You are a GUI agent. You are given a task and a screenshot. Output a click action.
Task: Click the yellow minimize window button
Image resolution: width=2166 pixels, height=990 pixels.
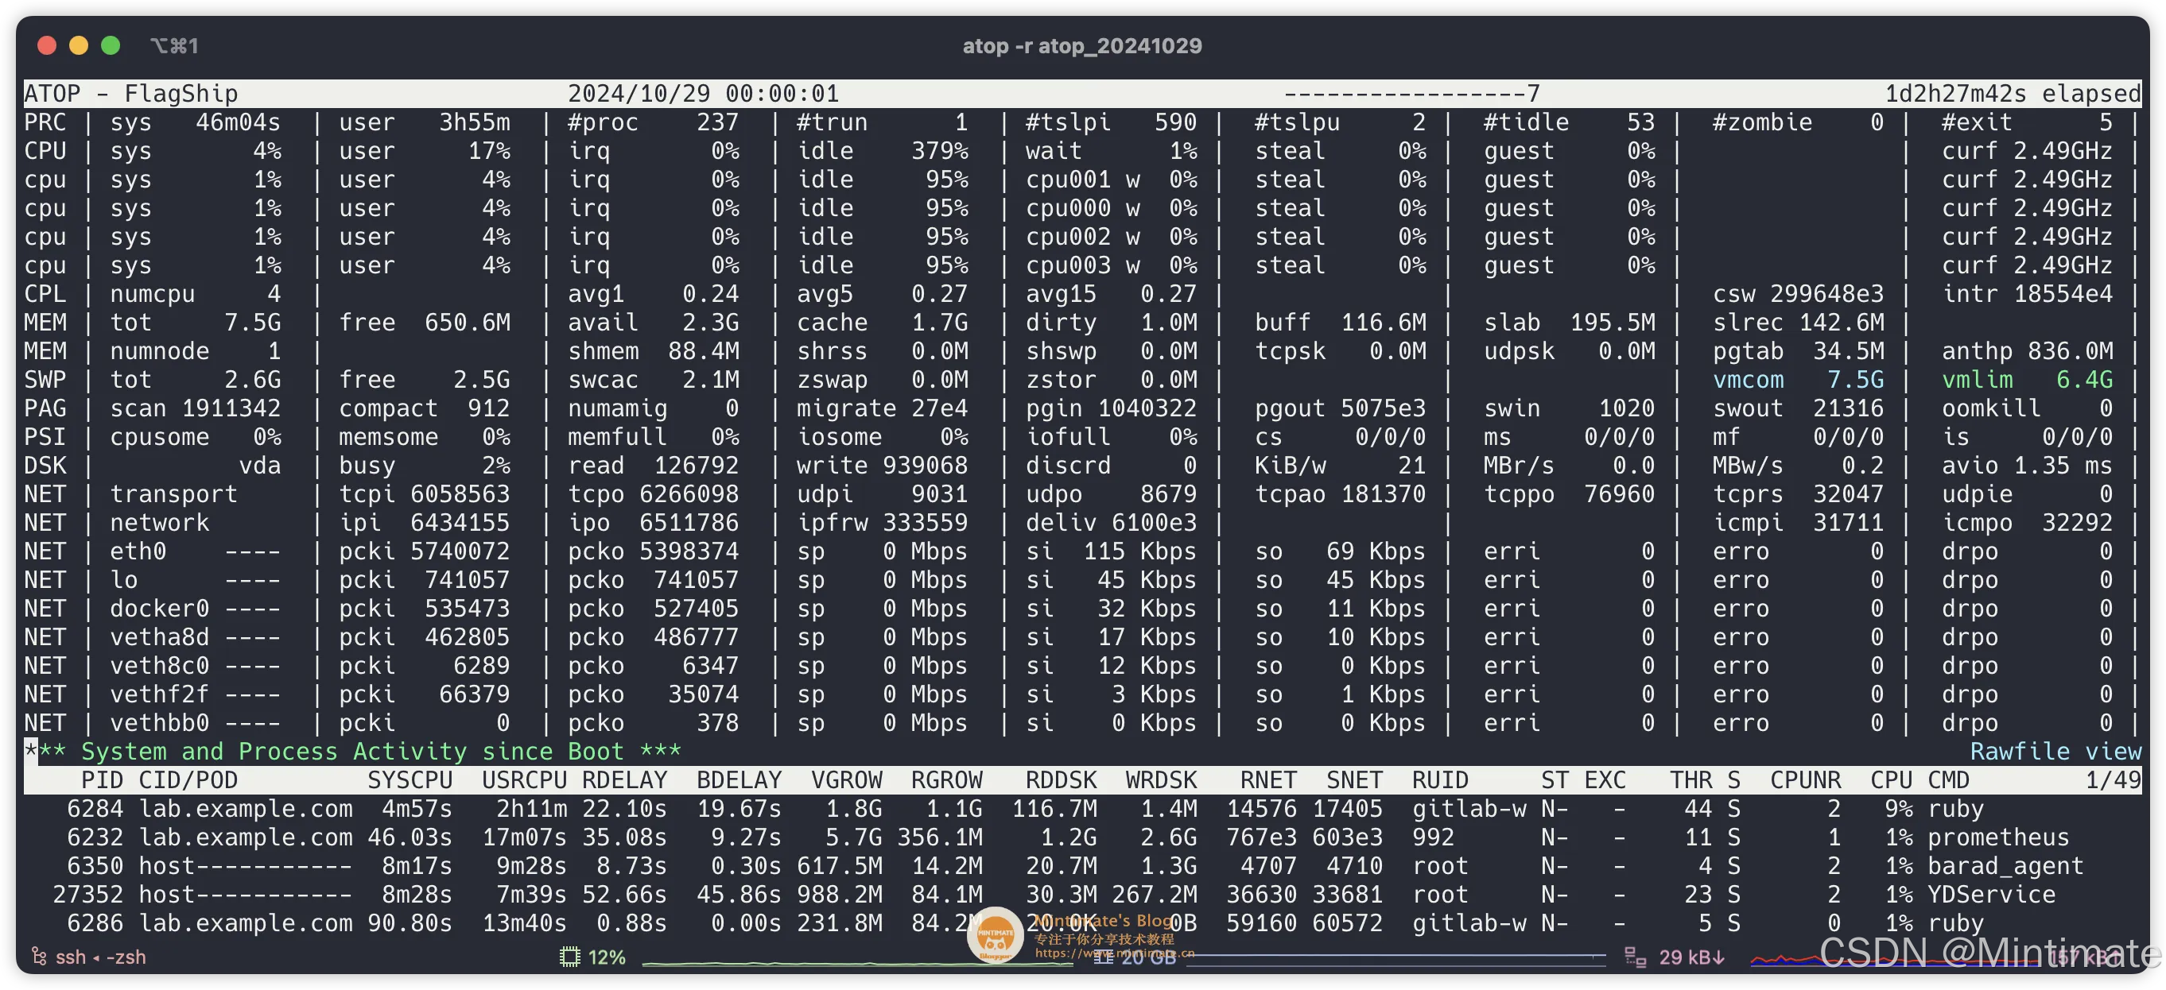(79, 45)
